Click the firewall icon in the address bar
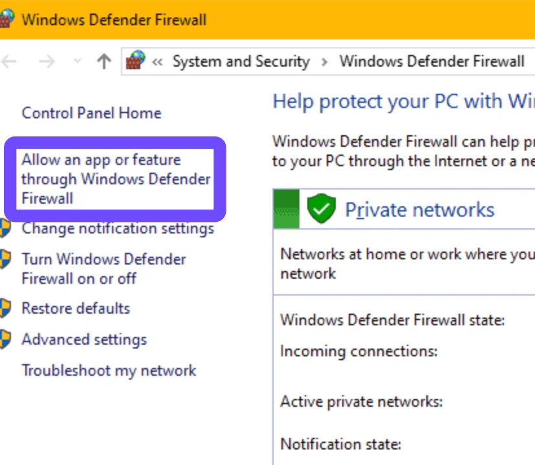This screenshot has height=465, width=535. pos(135,60)
